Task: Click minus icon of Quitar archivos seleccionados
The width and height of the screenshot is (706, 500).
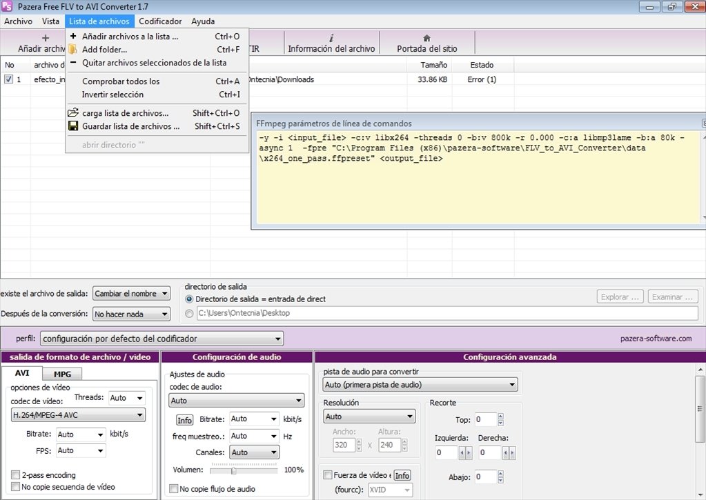Action: tap(73, 63)
